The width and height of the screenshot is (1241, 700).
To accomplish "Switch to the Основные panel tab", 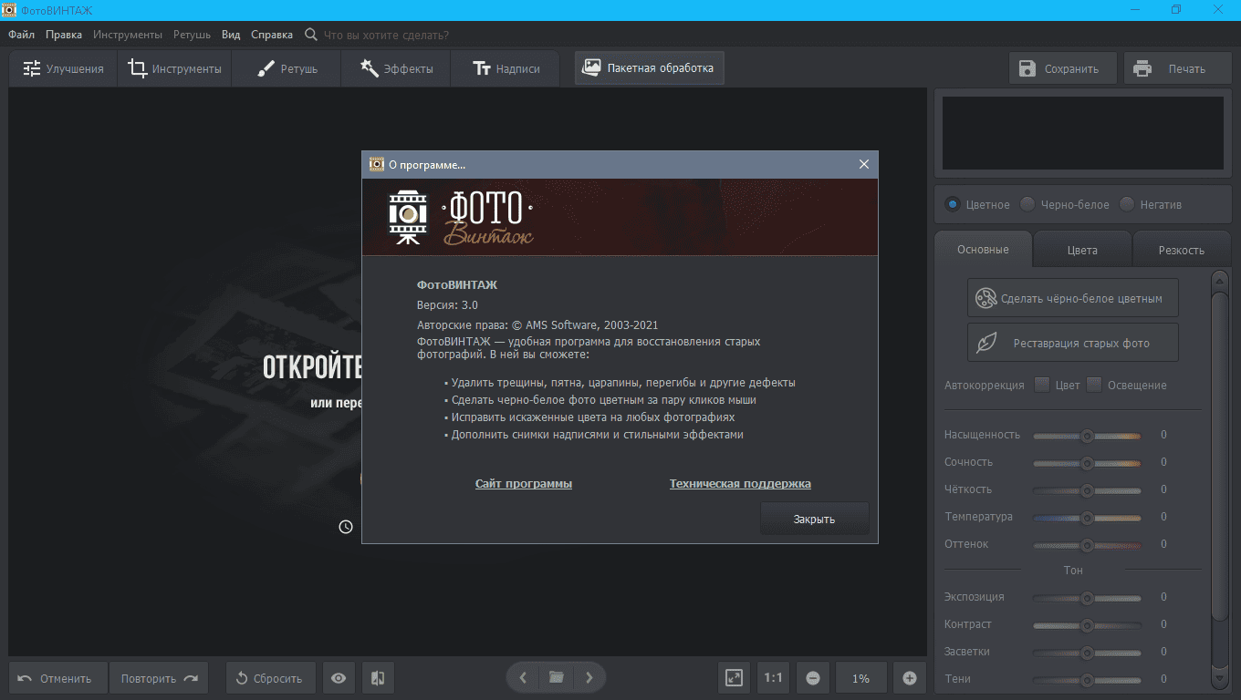I will 983,250.
